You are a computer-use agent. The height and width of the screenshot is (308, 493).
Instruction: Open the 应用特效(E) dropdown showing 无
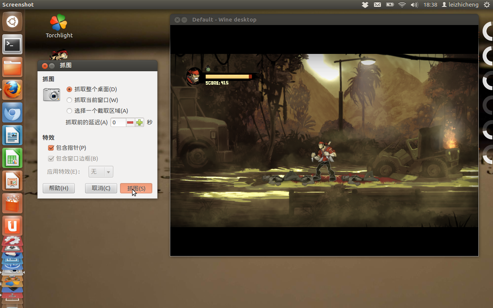click(101, 172)
